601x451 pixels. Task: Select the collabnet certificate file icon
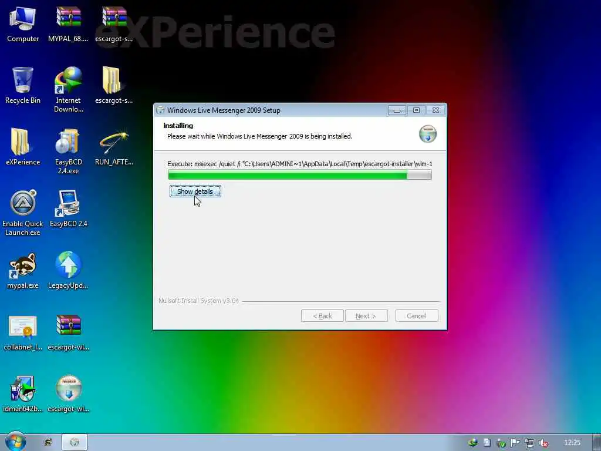pyautogui.click(x=23, y=333)
